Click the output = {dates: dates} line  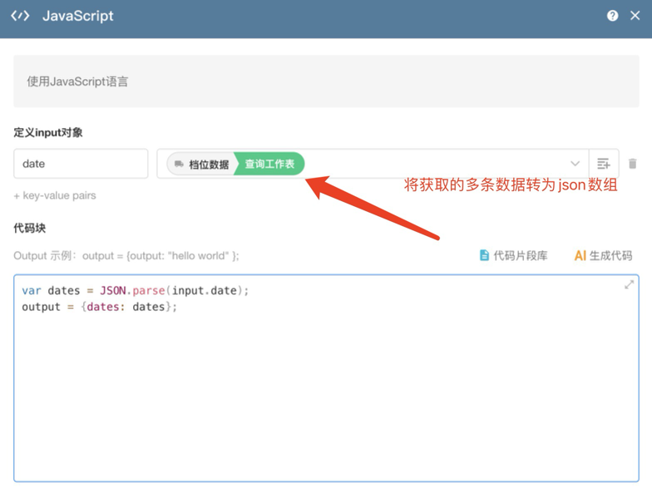(x=100, y=307)
